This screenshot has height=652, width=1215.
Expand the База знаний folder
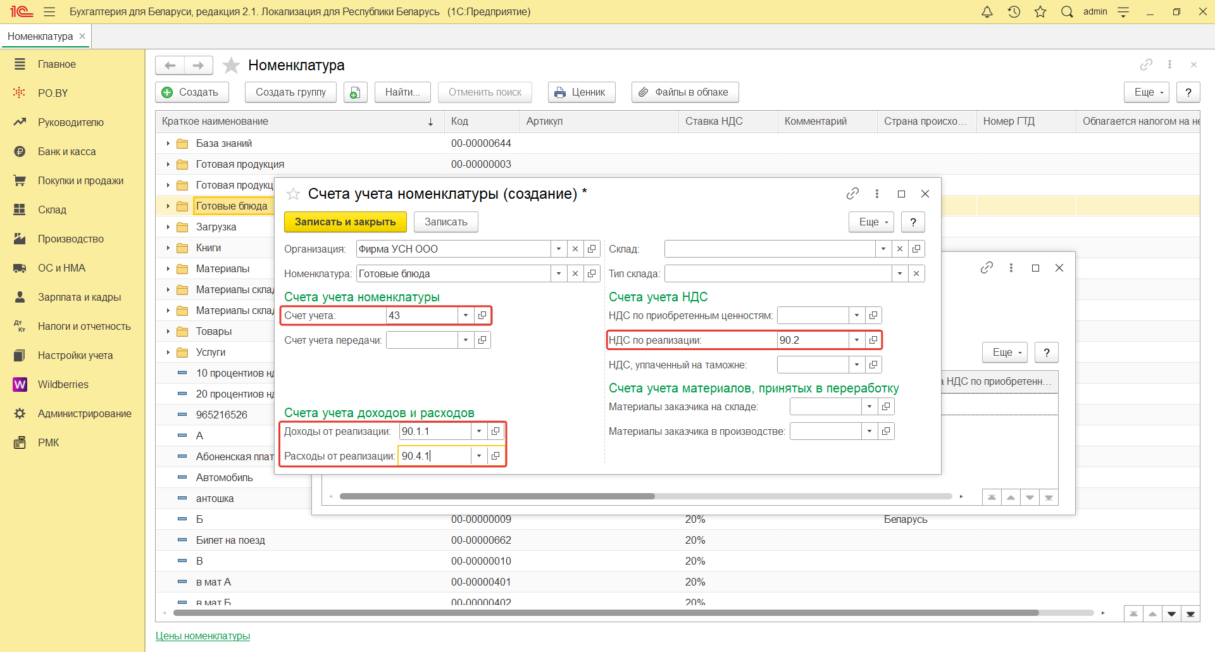[x=168, y=144]
